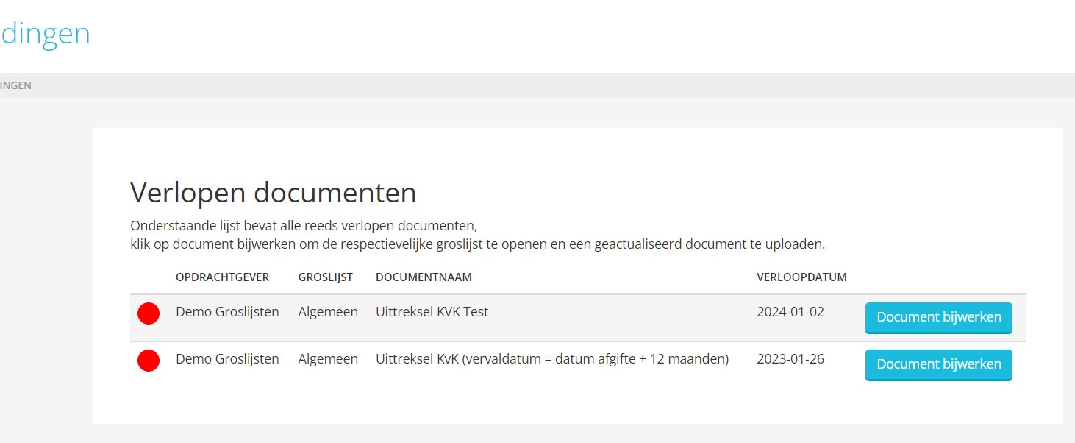Click Algemeen in the Uittreksel KVK Test row

click(328, 312)
